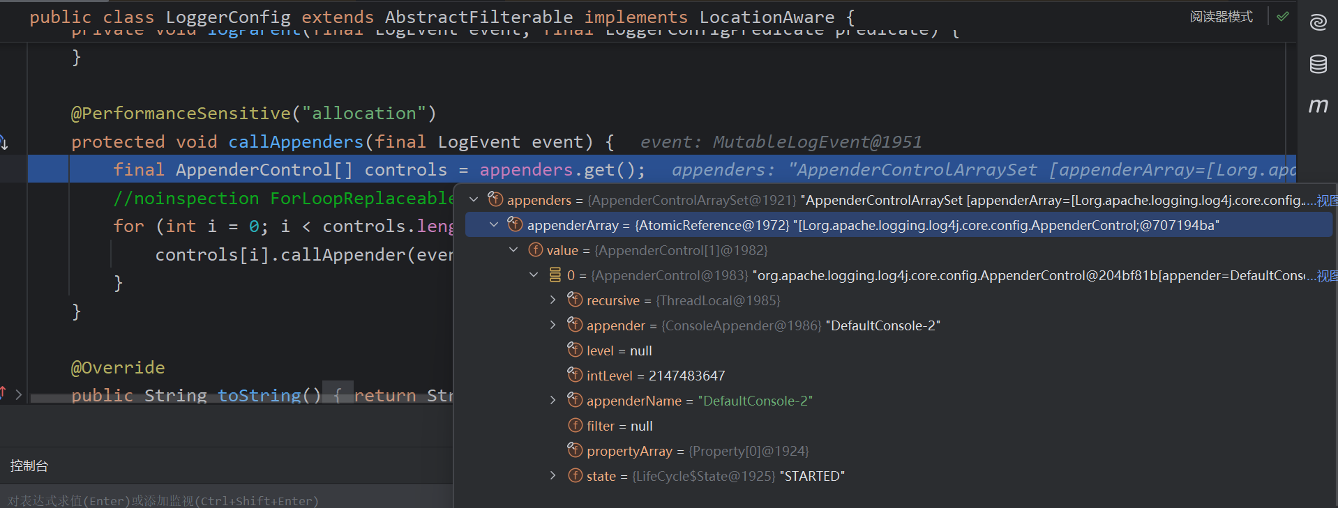Click the field icon beside filter
This screenshot has height=508, width=1338.
click(x=575, y=425)
